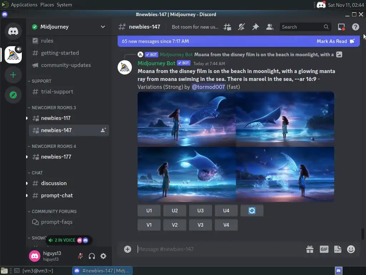Click higuys13 user avatar
Viewport: 366px width, 275px height.
35,256
